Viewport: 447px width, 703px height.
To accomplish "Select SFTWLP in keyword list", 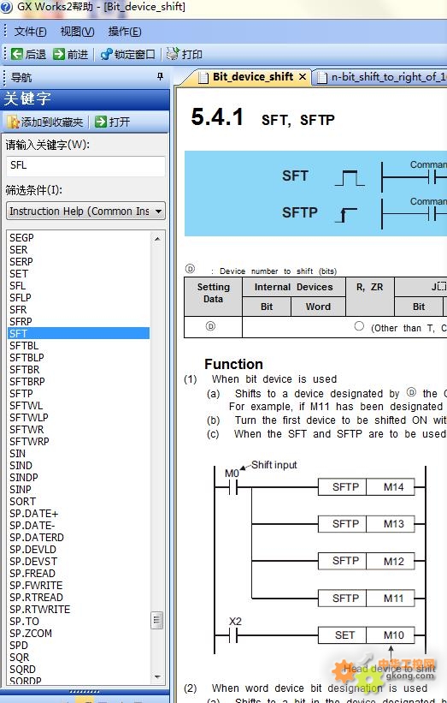I will [29, 418].
